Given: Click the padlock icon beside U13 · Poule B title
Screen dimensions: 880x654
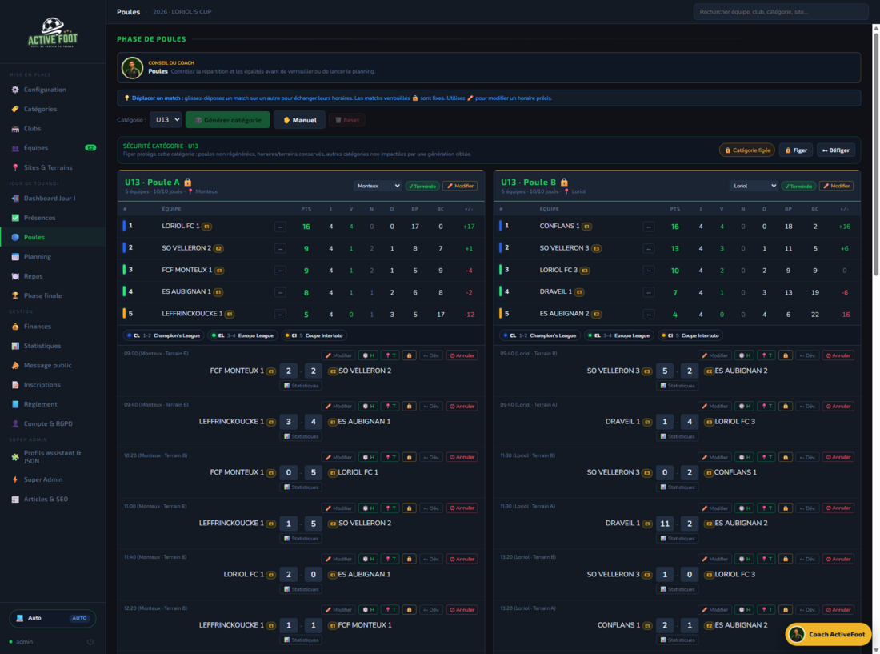Looking at the screenshot, I should (x=564, y=183).
